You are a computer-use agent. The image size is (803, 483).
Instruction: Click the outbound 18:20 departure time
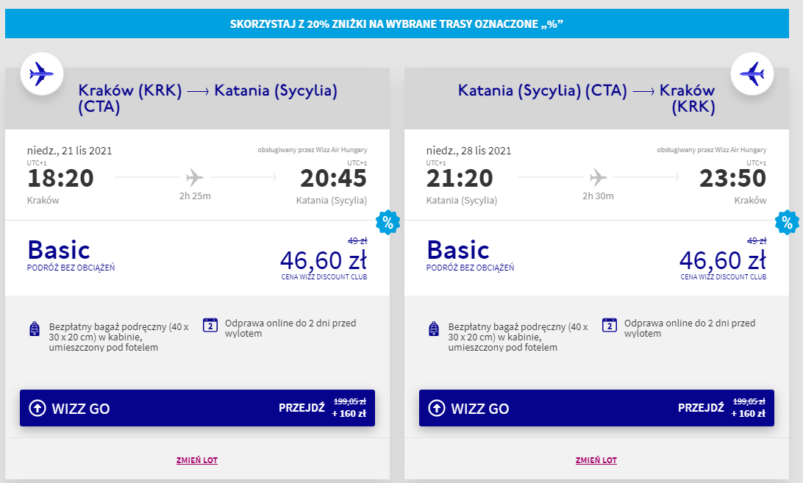tap(60, 179)
